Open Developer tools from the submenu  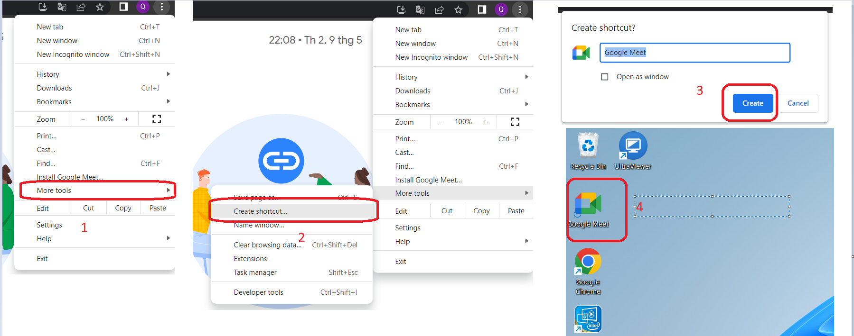tap(258, 292)
